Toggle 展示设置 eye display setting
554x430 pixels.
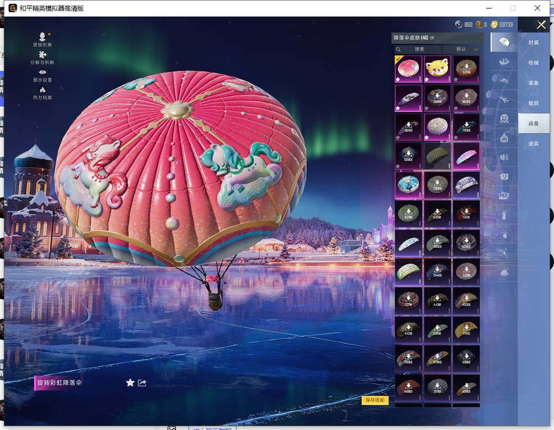(x=42, y=72)
